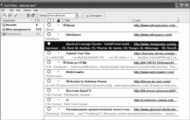190x120 pixels.
Task: Select the Invents folder icon
Action: click(x=4, y=25)
